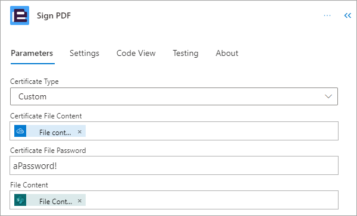Click the Sign PDF action title
This screenshot has height=216, width=357.
pyautogui.click(x=54, y=15)
